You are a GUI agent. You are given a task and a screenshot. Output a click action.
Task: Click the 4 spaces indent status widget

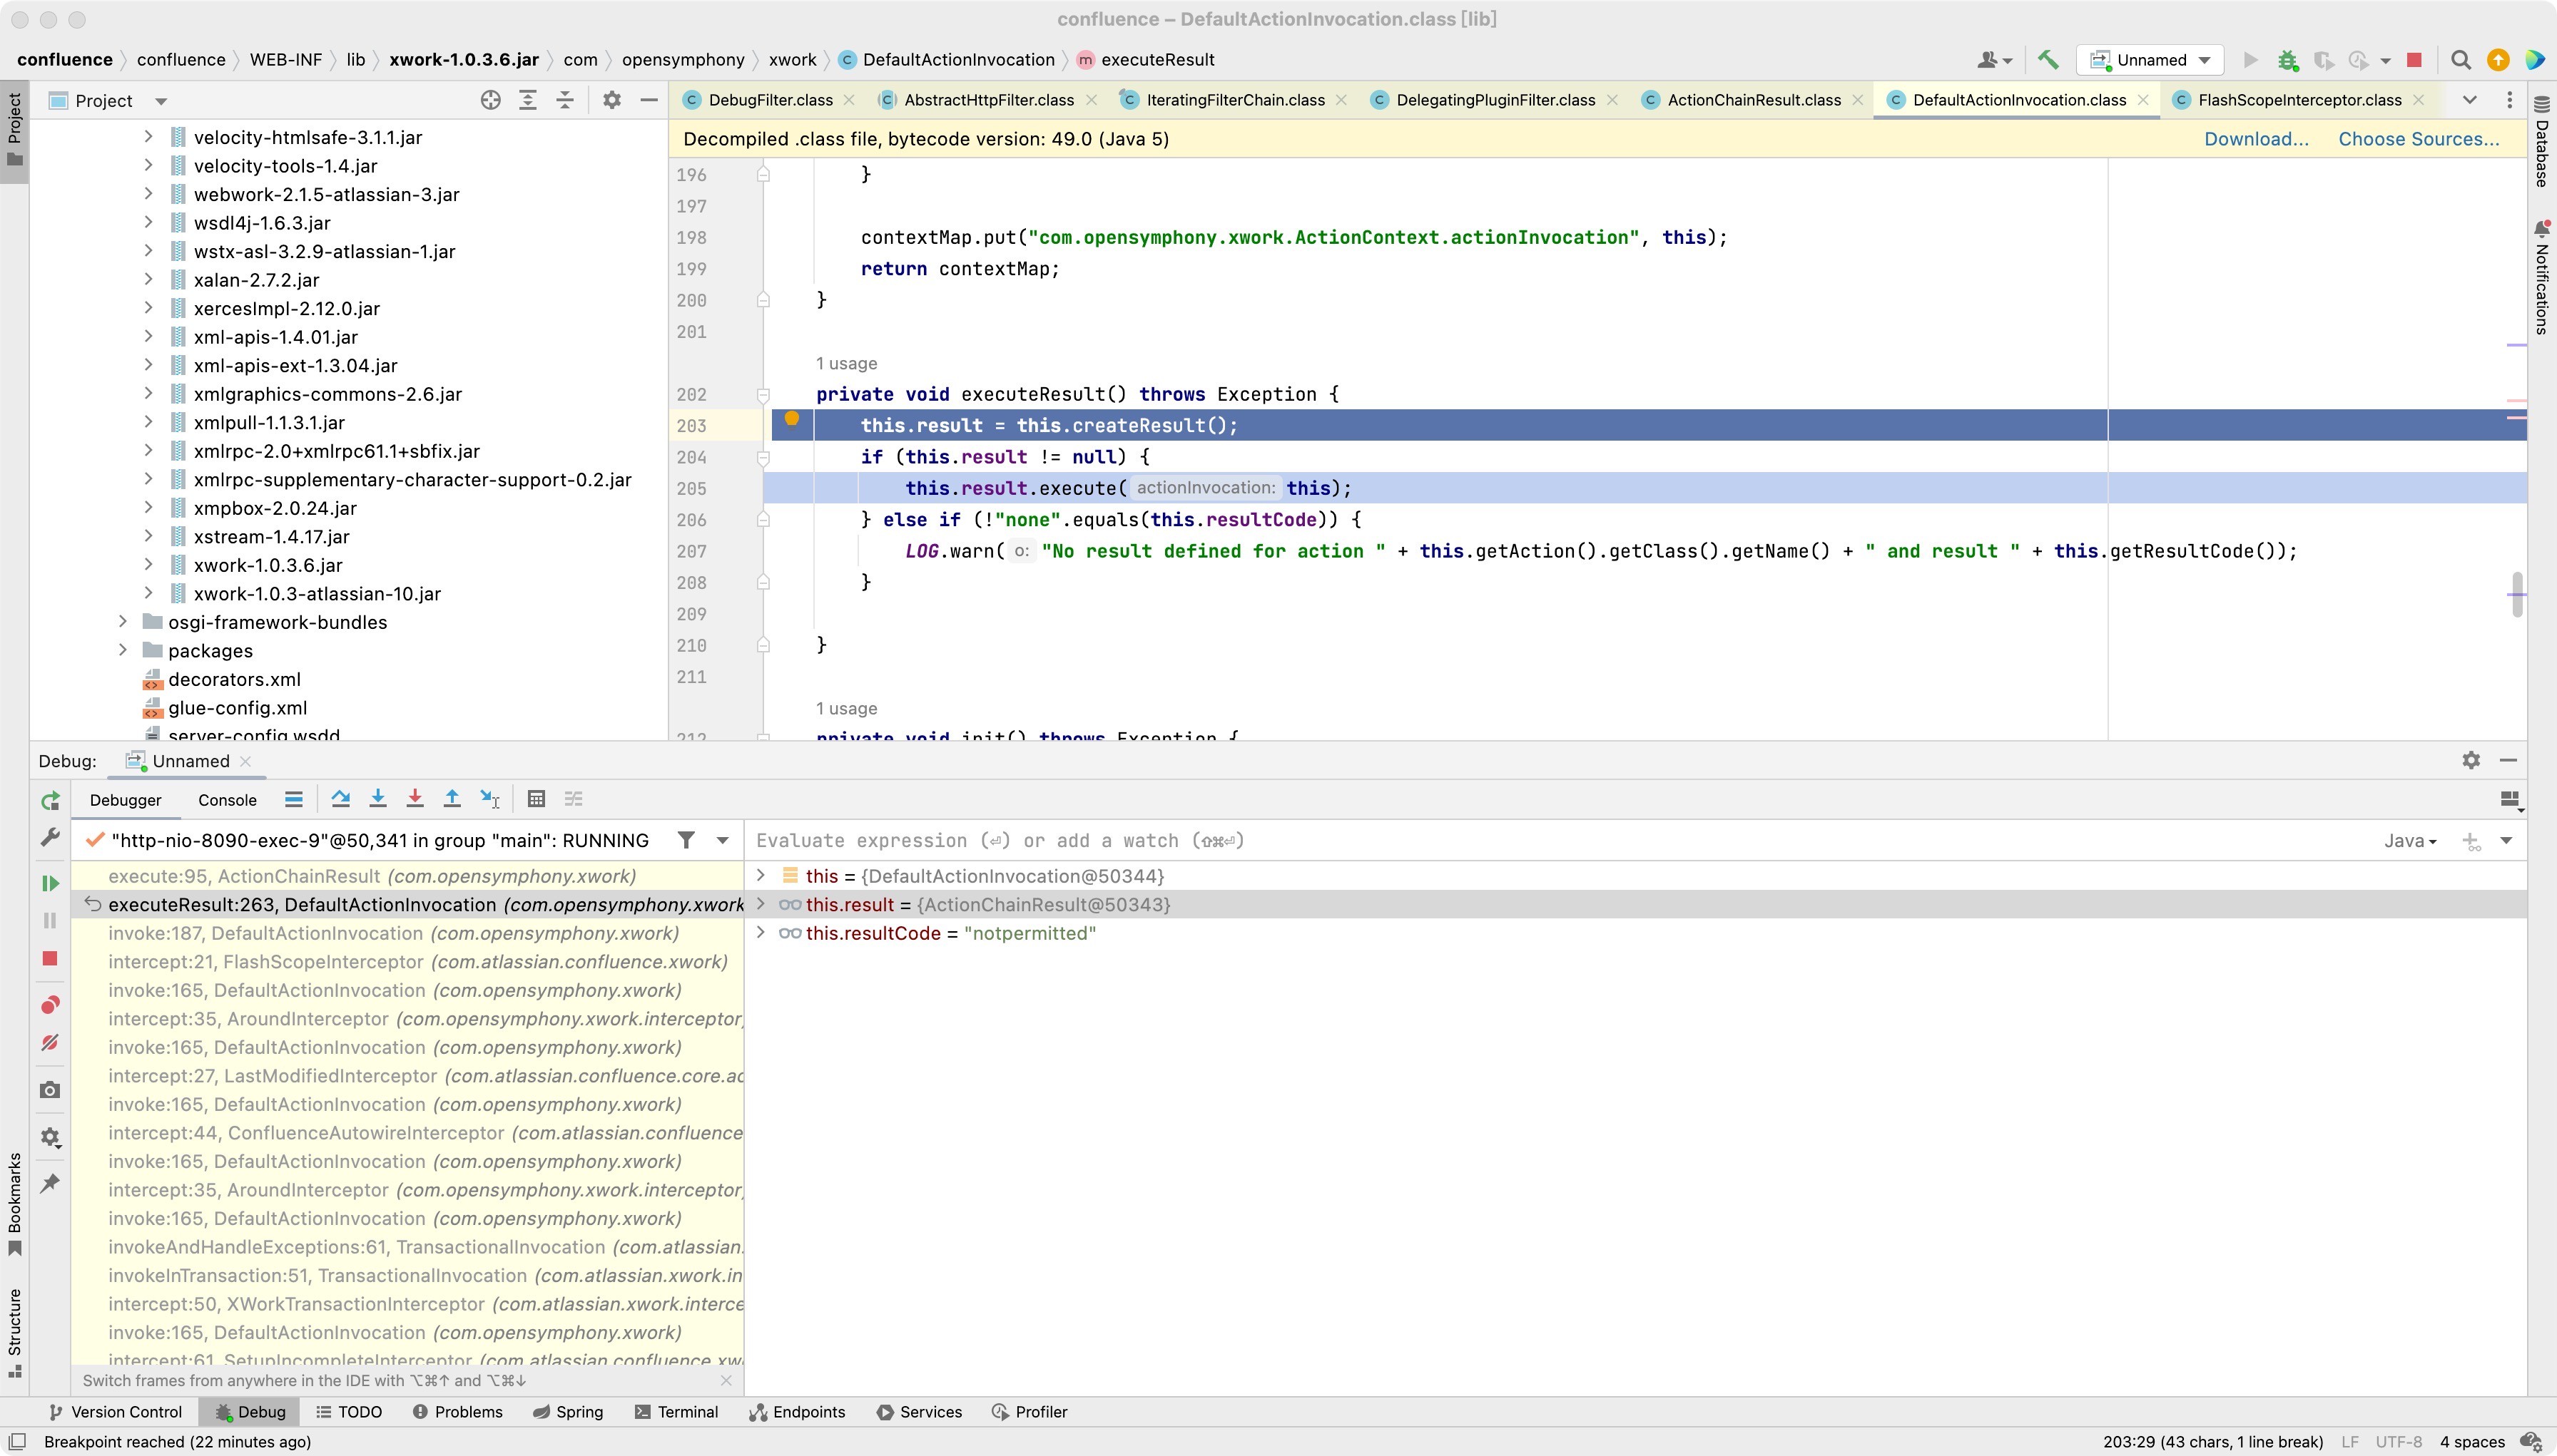(x=2472, y=1442)
